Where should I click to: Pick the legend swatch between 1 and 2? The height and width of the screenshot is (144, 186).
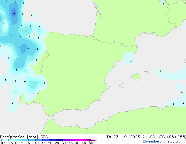pos(18,140)
